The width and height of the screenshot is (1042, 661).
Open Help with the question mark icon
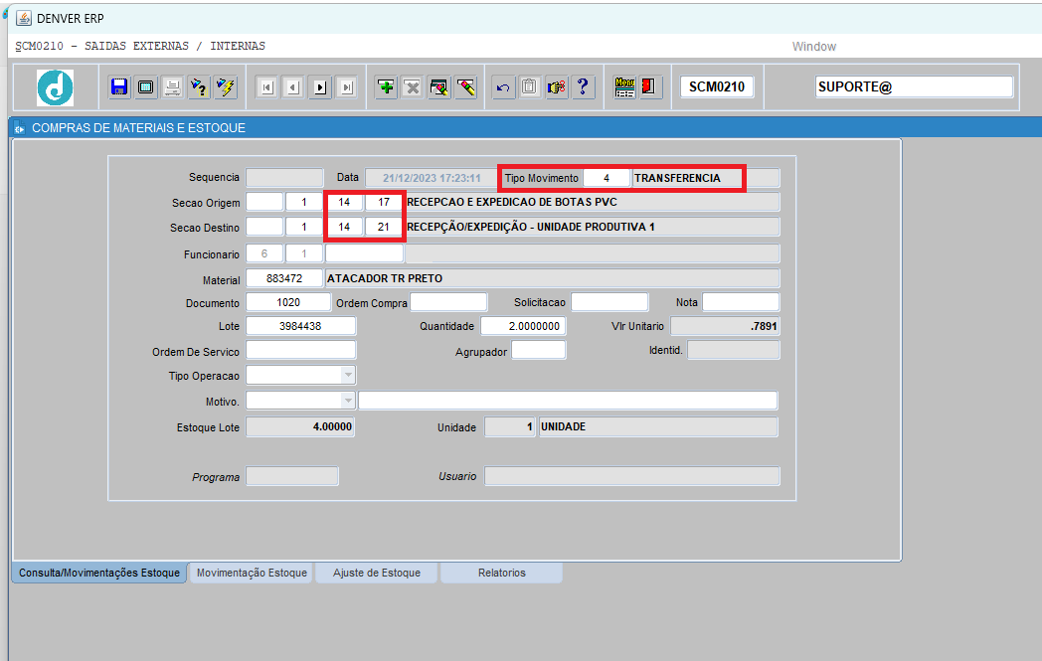583,87
